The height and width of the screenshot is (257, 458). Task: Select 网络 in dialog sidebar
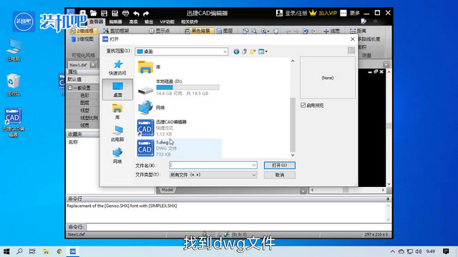(117, 156)
